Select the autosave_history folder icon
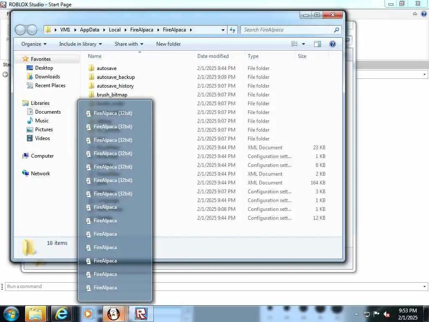Viewport: 429px width, 322px height. click(92, 86)
